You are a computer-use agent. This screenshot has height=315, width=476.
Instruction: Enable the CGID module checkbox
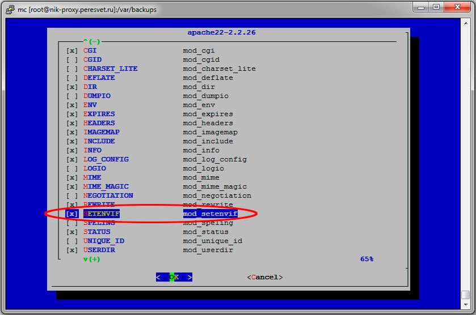tap(72, 59)
